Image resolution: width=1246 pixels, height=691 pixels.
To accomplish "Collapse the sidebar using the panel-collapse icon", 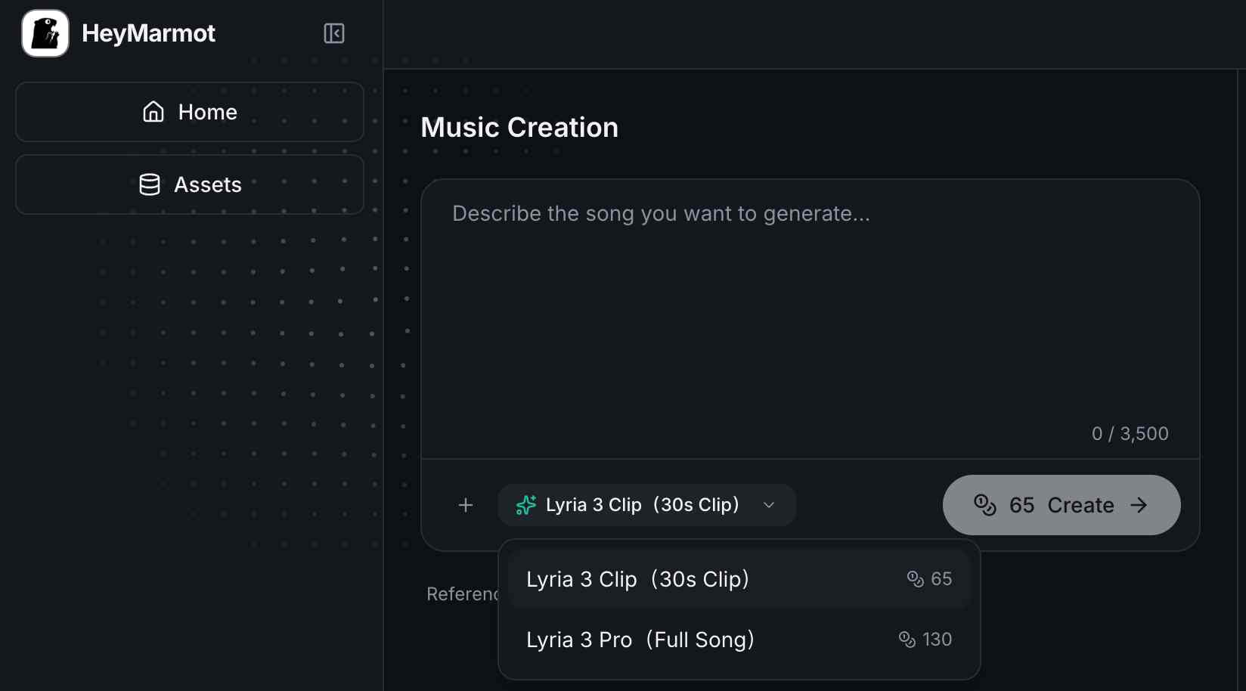I will [333, 33].
